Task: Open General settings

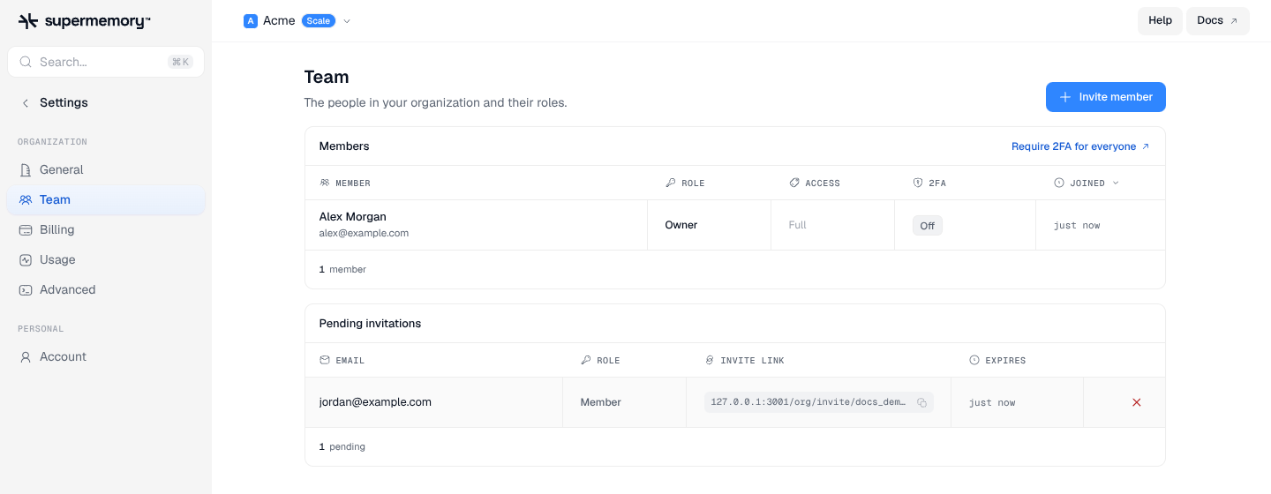Action: (106, 169)
